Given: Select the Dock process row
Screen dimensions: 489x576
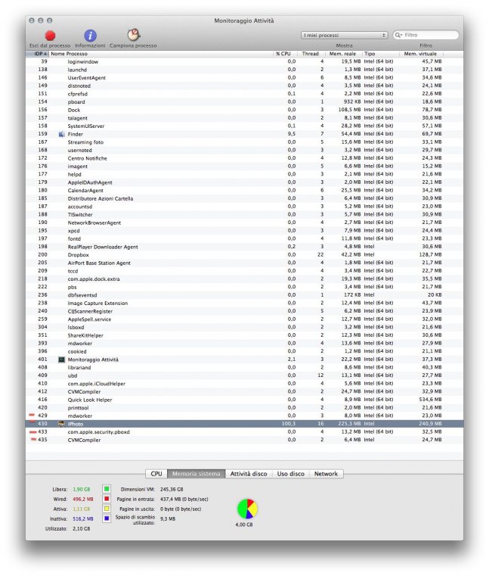Looking at the screenshot, I should (244, 110).
